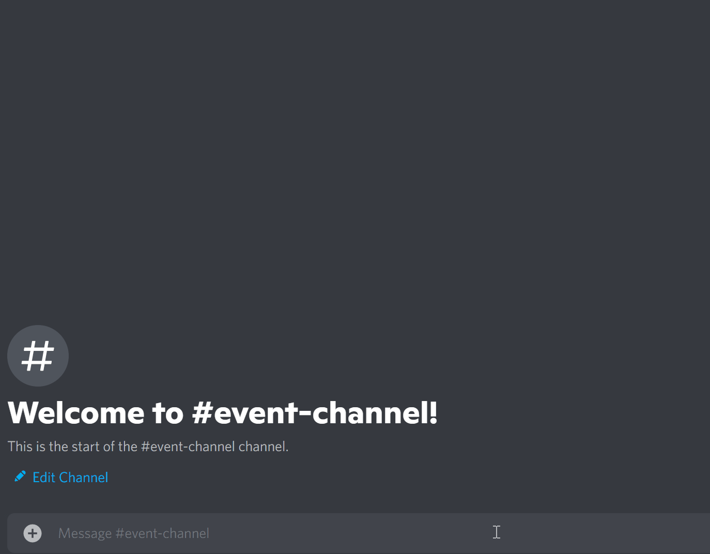Select the word Welcome in the heading
Screen dimensions: 710x554
click(76, 413)
